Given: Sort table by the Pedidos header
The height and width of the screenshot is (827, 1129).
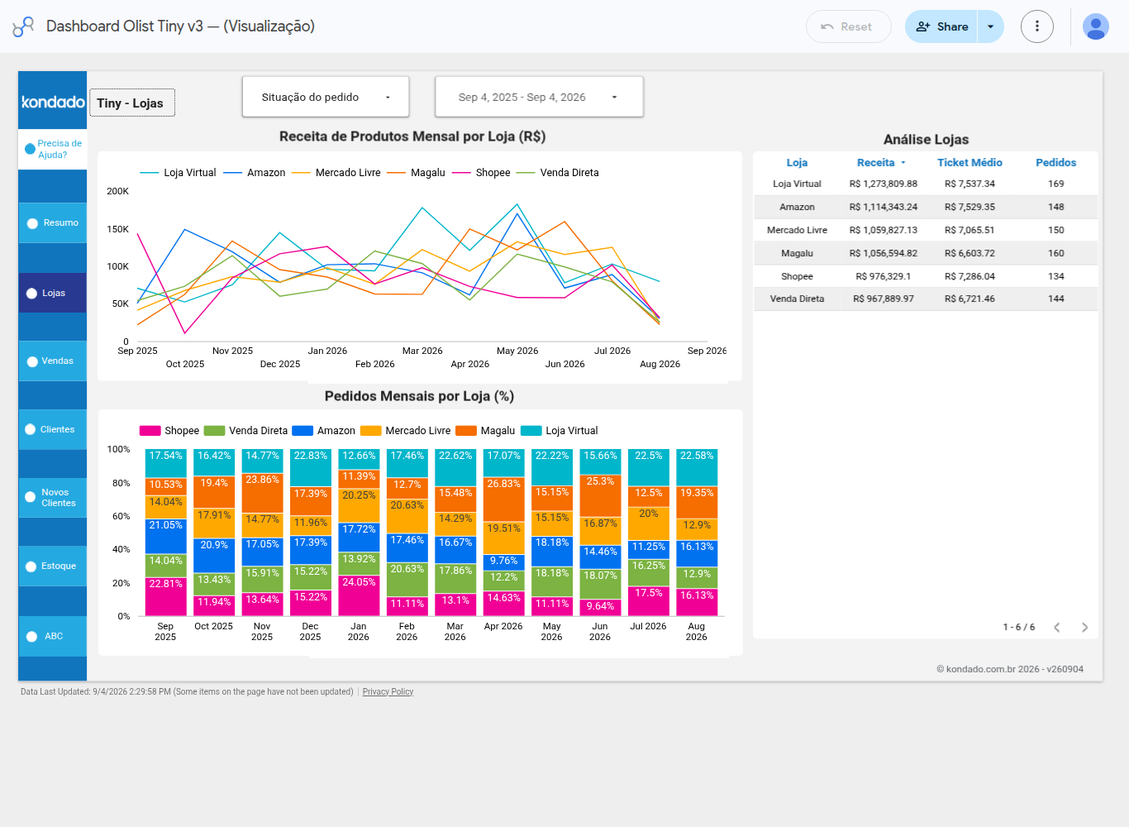Looking at the screenshot, I should pos(1056,163).
